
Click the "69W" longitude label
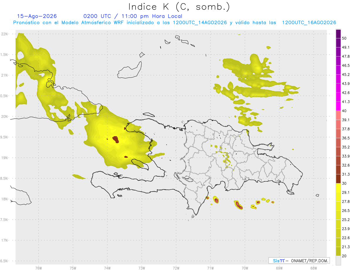(x=279, y=268)
